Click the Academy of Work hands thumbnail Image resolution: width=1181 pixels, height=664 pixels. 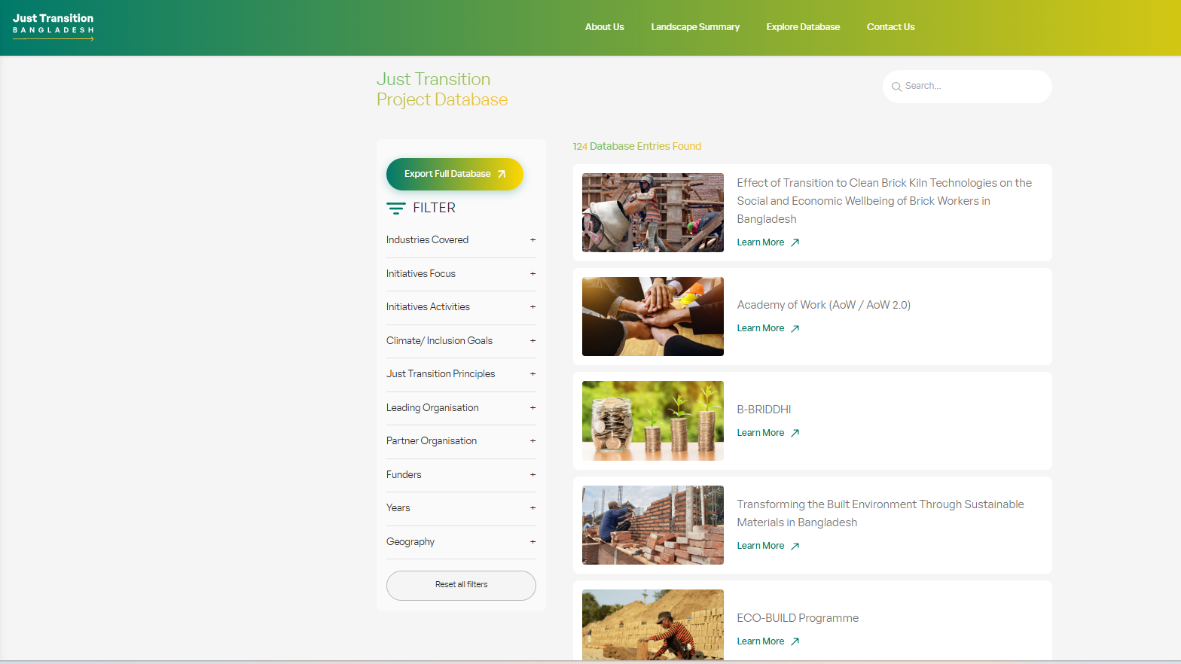(653, 317)
